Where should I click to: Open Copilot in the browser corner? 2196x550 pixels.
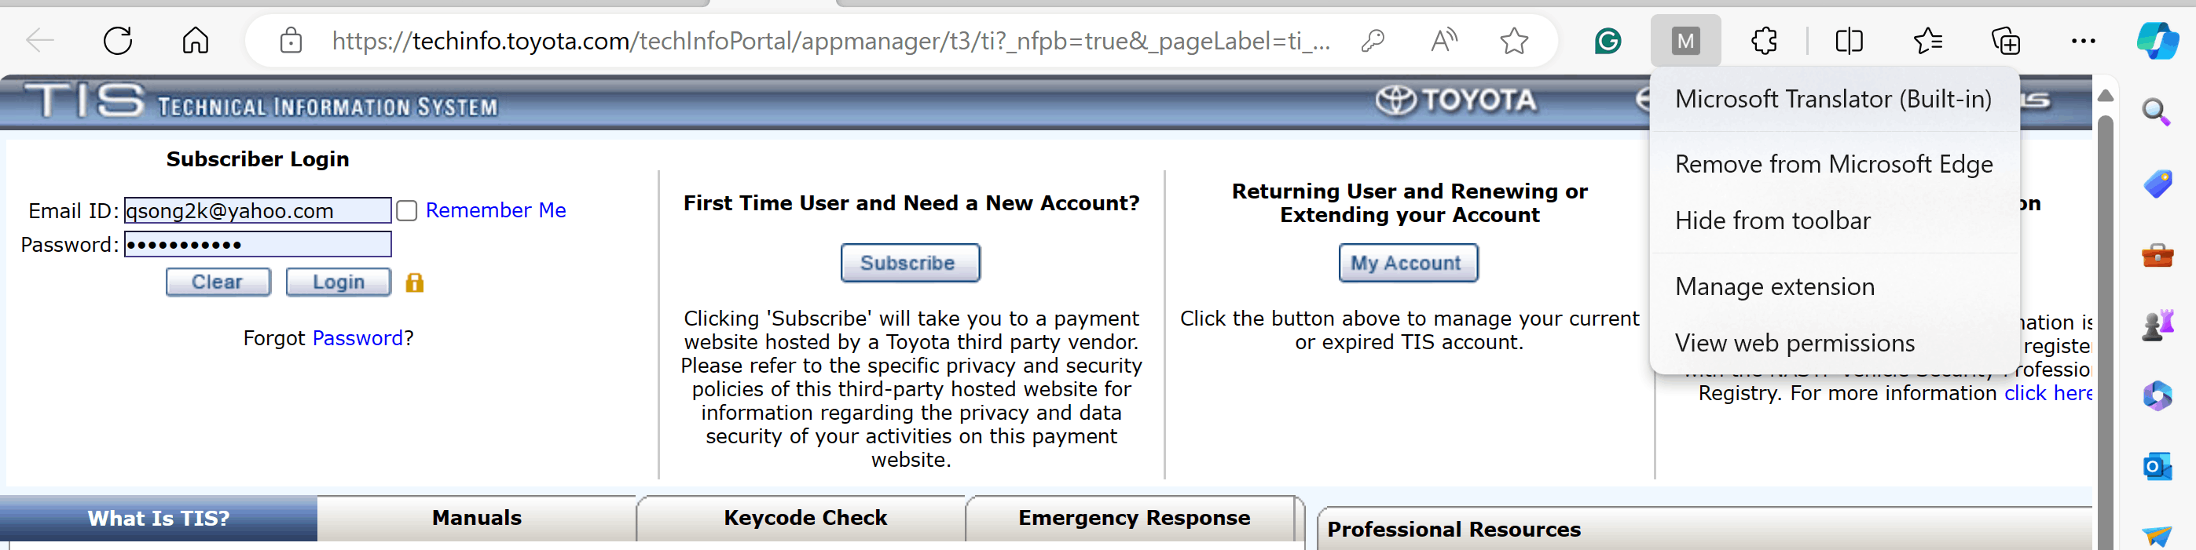(2157, 40)
